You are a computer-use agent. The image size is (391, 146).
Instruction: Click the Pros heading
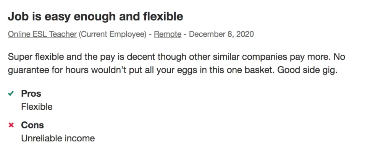pyautogui.click(x=31, y=94)
